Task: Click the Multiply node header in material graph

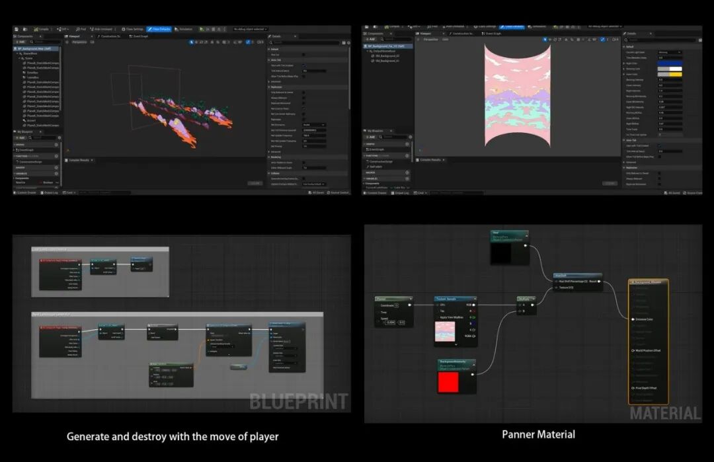Action: 526,299
